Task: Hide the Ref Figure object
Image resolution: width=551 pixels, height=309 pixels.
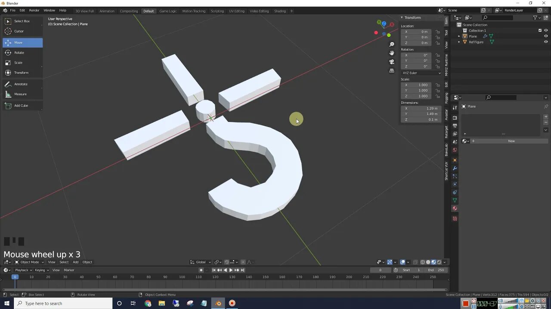Action: pos(546,42)
